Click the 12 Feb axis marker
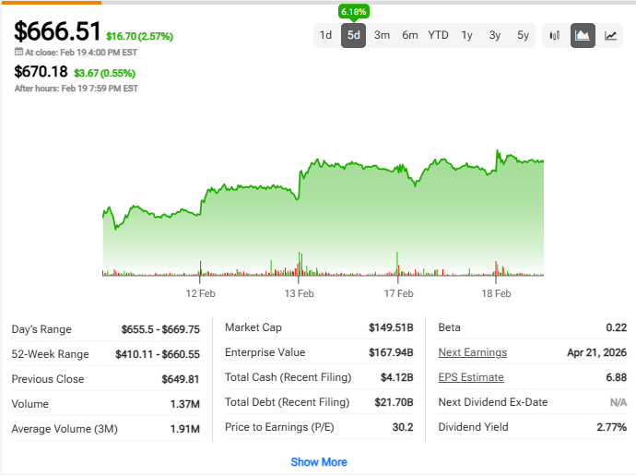636x475 pixels. click(200, 293)
